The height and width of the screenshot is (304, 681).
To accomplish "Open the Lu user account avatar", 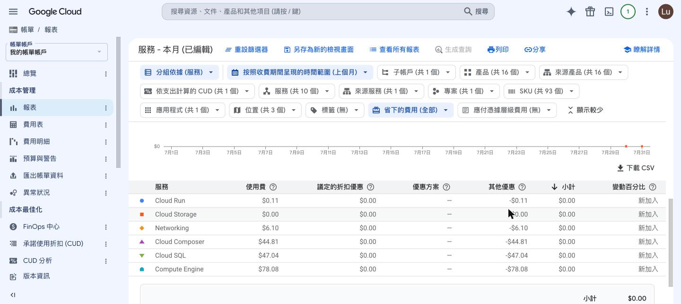I will [666, 12].
